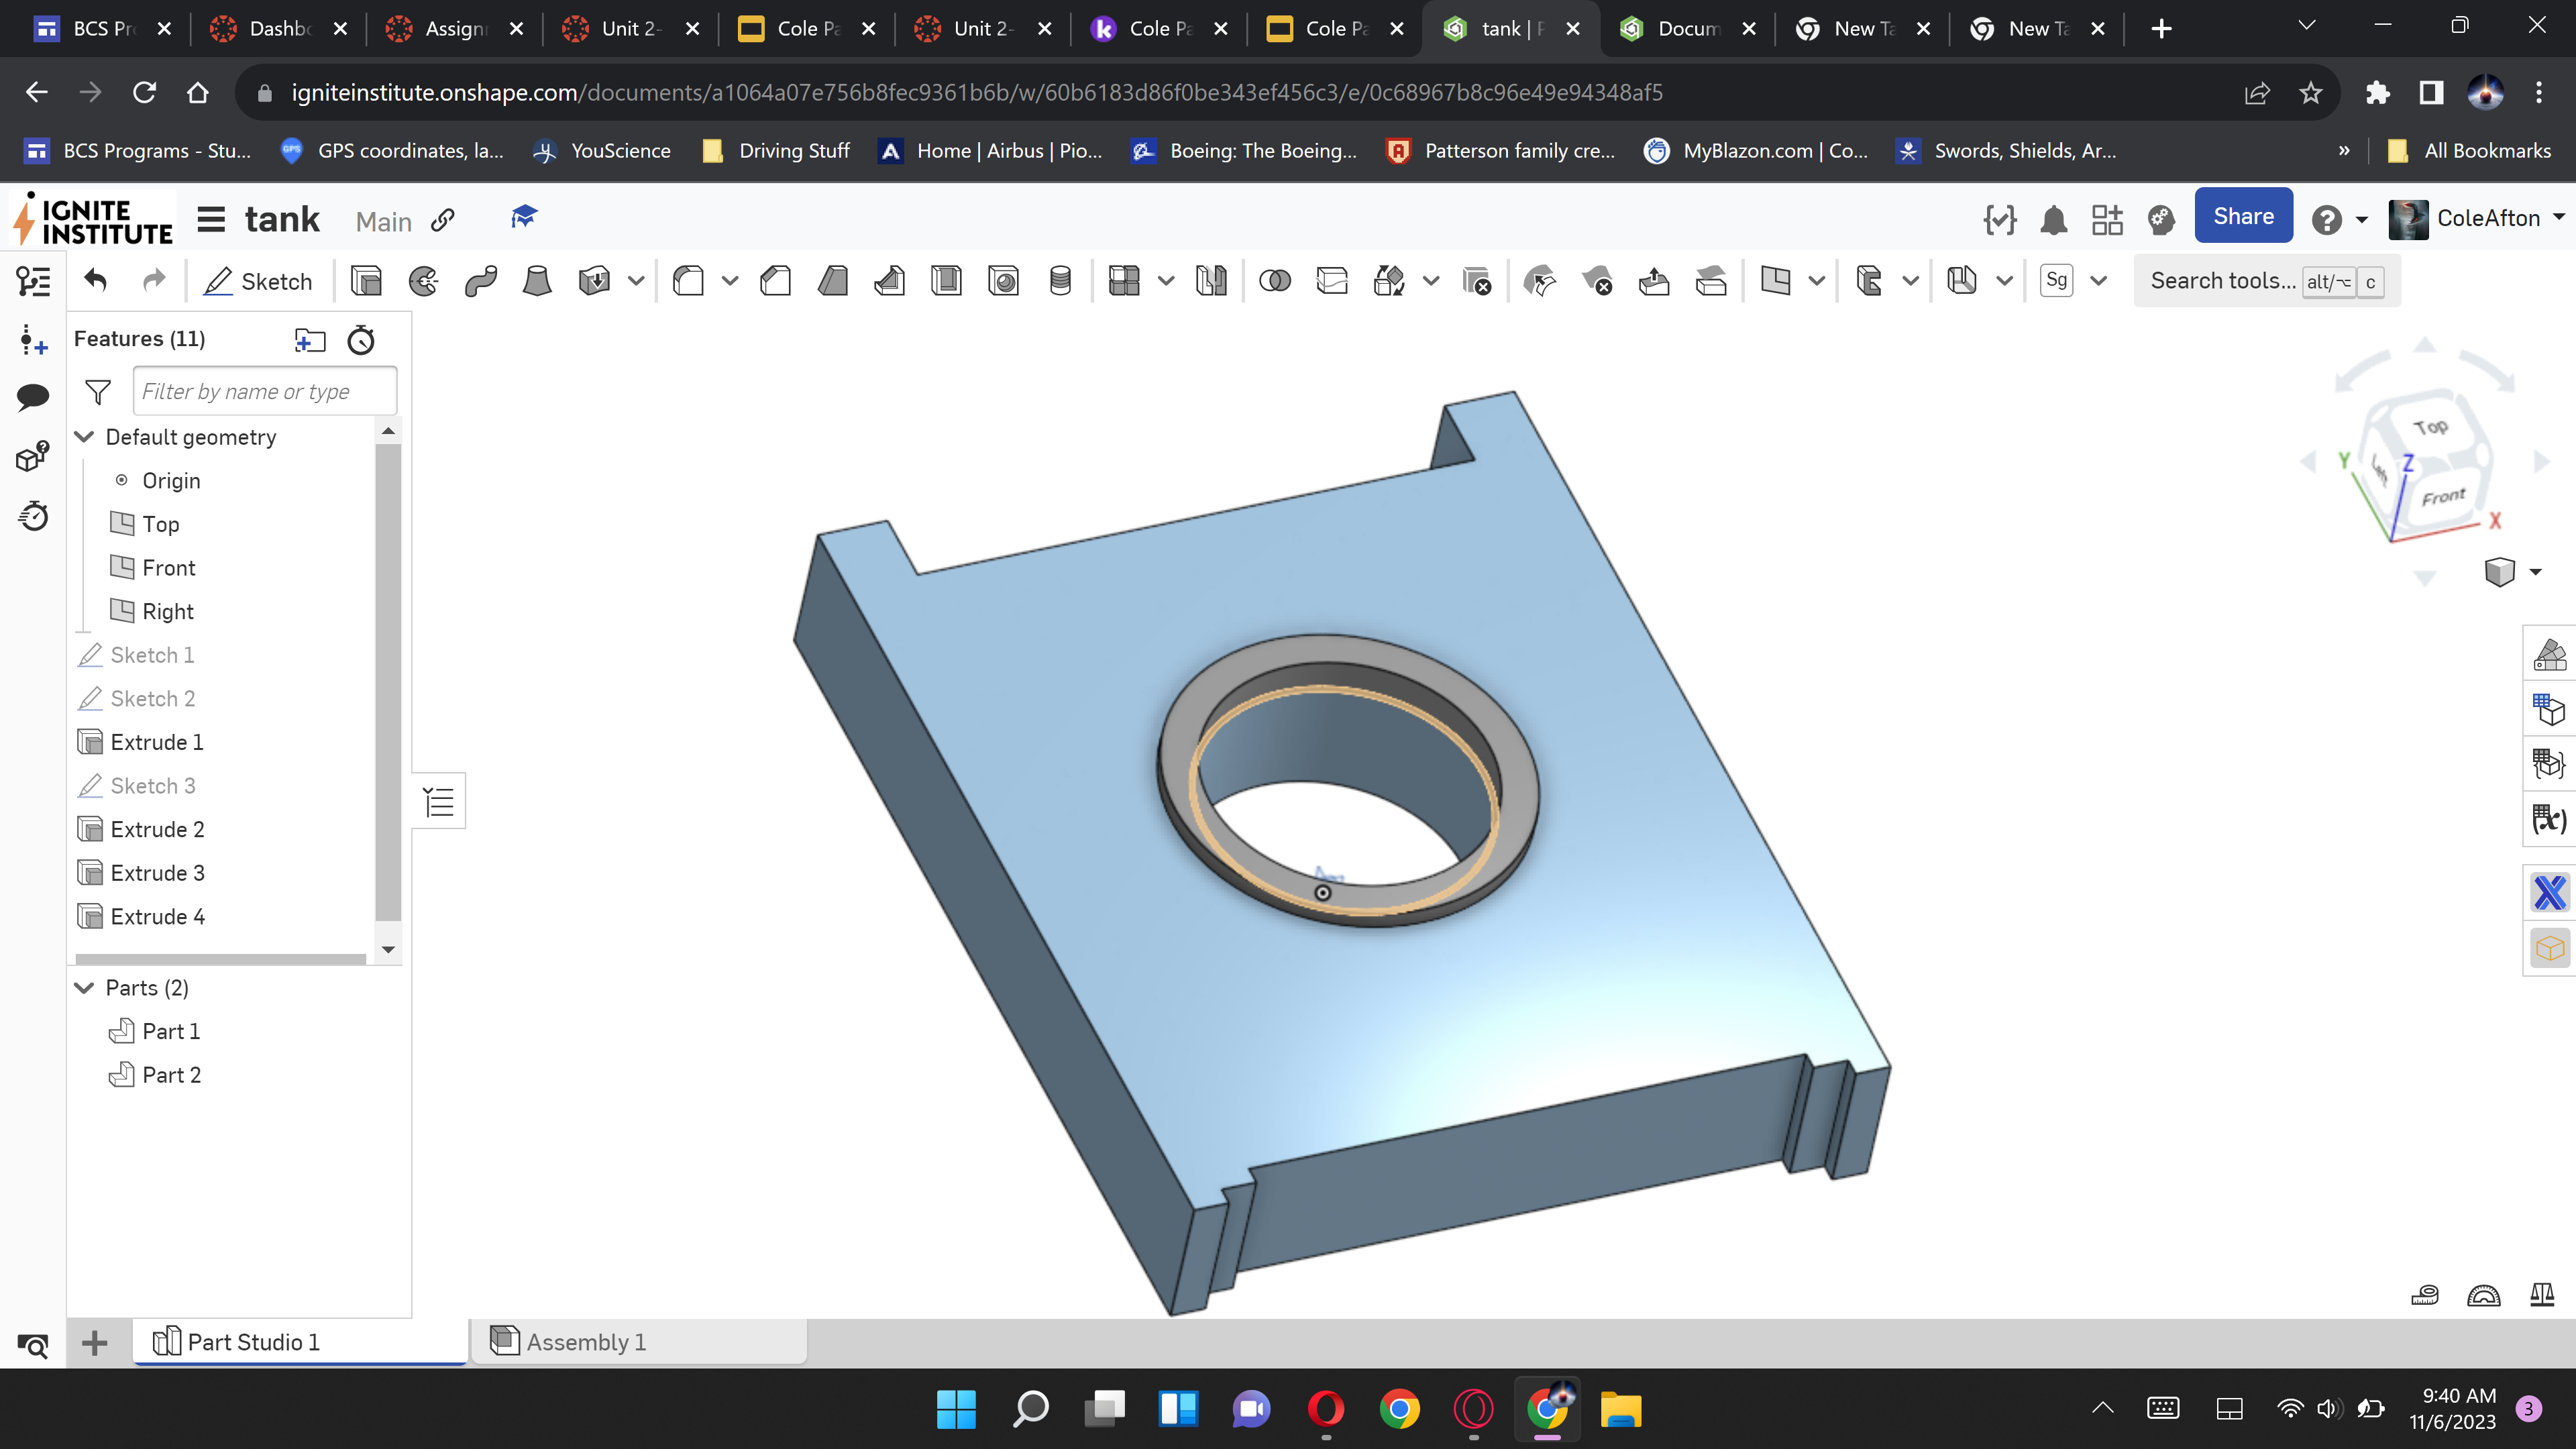This screenshot has width=2576, height=1449.
Task: Start a new Sketch
Action: click(x=258, y=281)
